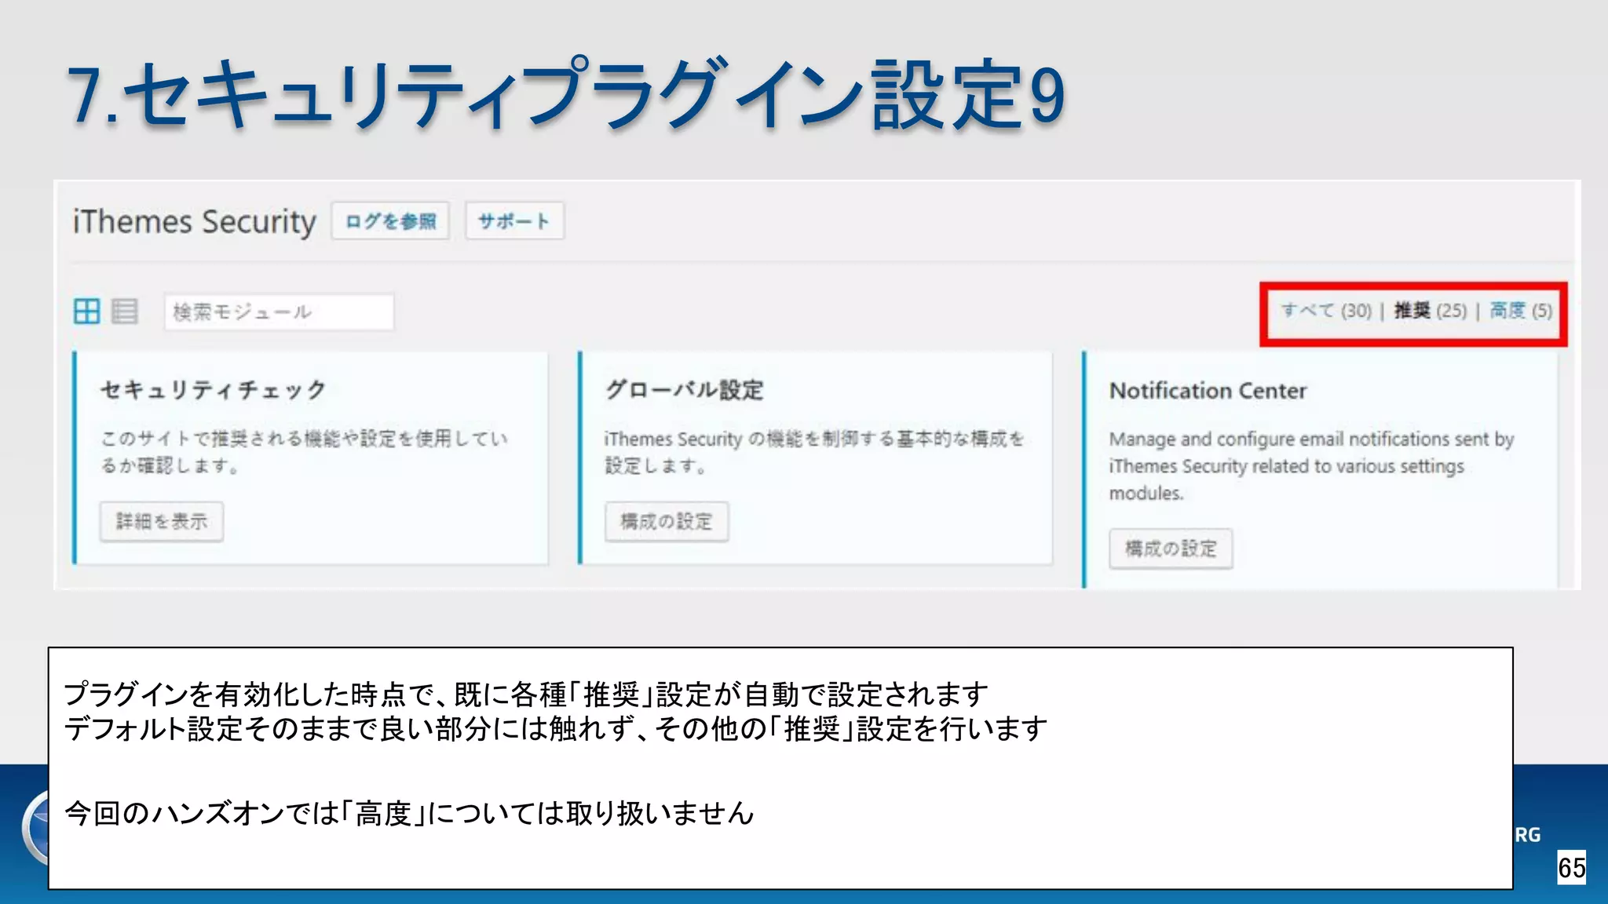This screenshot has width=1608, height=904.
Task: Select the セキュリティチェック card title
Action: (213, 390)
